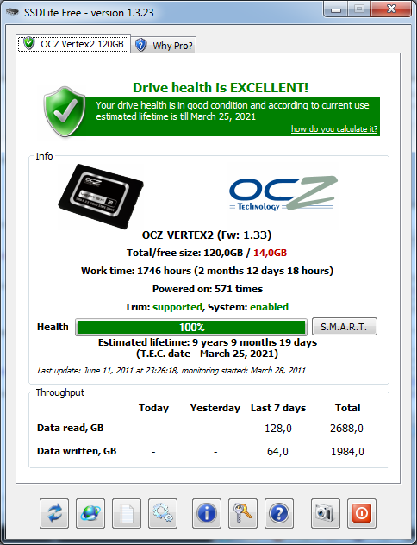Screen dimensions: 417x545
Task: Click the red 14,0GB free size value
Action: [271, 253]
